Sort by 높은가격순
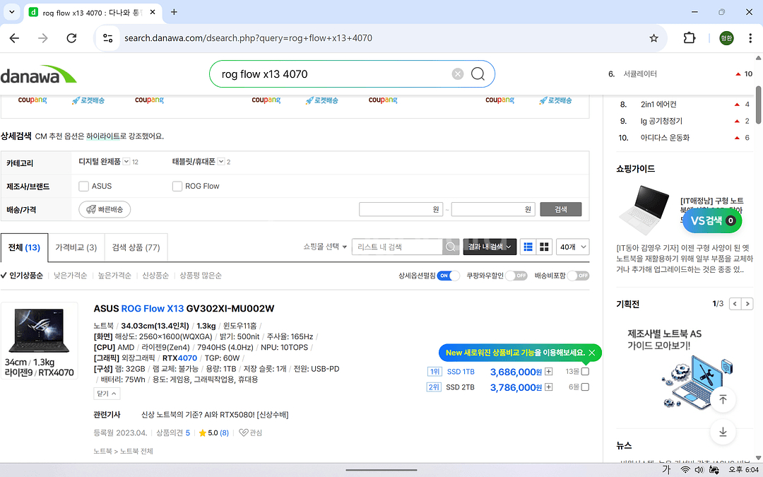763x477 pixels. (x=114, y=276)
